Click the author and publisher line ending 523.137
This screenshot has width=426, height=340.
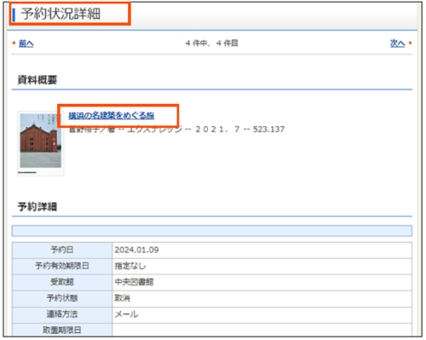[176, 130]
